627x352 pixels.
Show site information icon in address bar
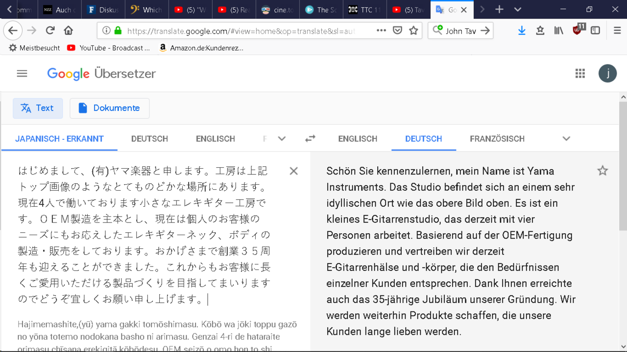point(106,30)
